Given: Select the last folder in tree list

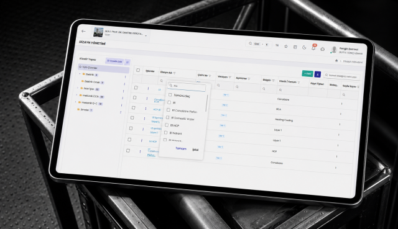Looking at the screenshot, I should click(x=85, y=110).
